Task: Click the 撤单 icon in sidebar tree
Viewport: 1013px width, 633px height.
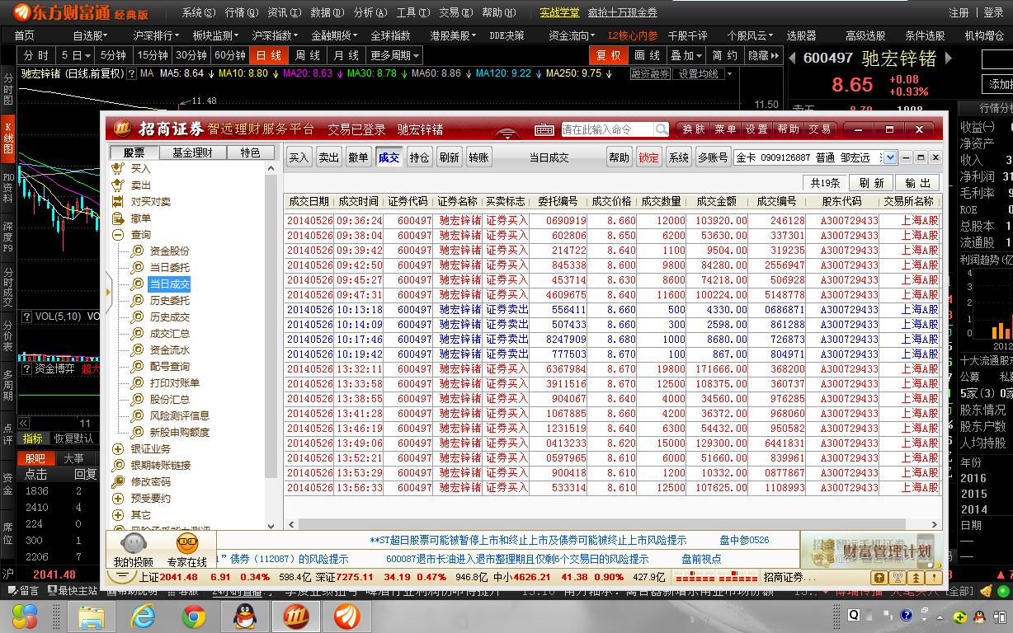Action: (117, 218)
